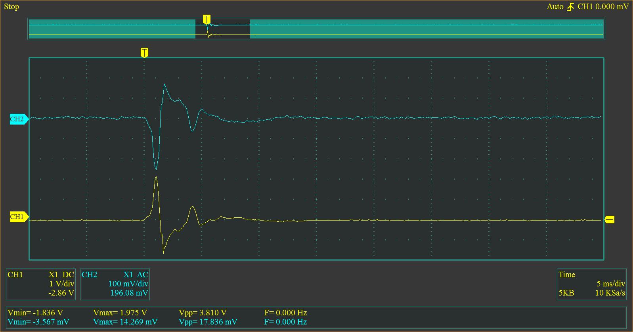Click the CH2 X1 AC coupling text
This screenshot has width=633, height=332.
coord(136,274)
